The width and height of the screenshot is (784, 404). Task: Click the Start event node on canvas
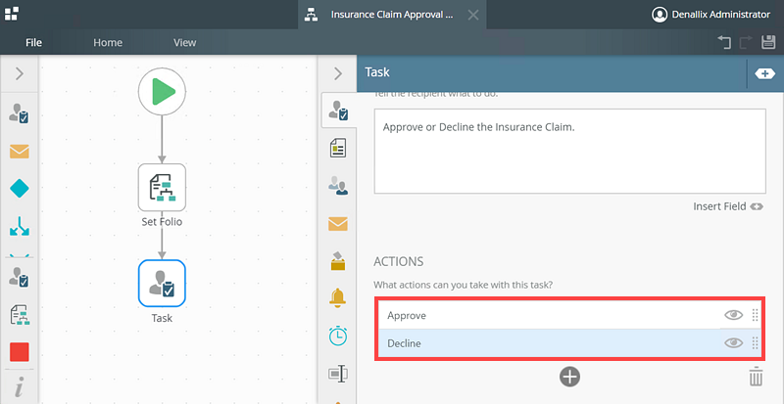pyautogui.click(x=162, y=91)
